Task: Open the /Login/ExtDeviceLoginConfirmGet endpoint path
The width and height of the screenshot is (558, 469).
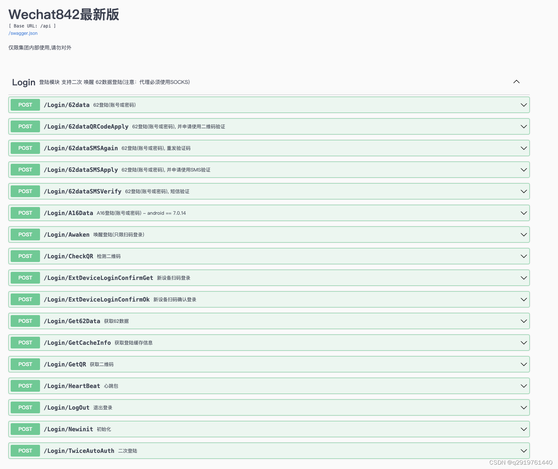Action: [98, 278]
